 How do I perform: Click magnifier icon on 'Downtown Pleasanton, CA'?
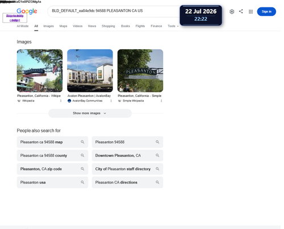point(157,155)
